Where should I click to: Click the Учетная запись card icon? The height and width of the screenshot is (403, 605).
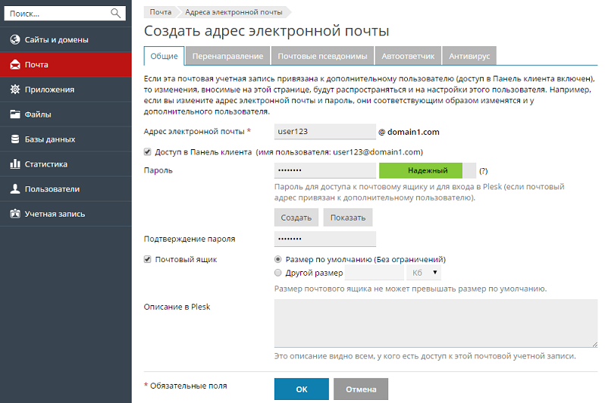(14, 214)
